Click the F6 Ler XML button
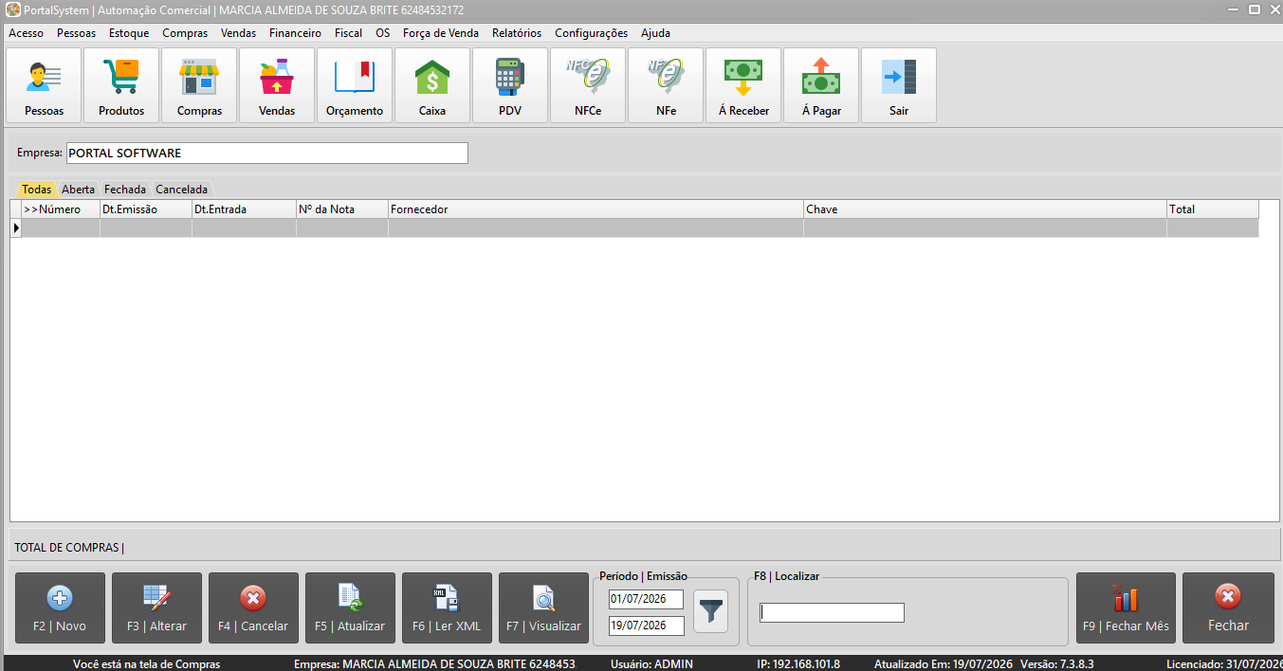The height and width of the screenshot is (671, 1283). pos(447,608)
